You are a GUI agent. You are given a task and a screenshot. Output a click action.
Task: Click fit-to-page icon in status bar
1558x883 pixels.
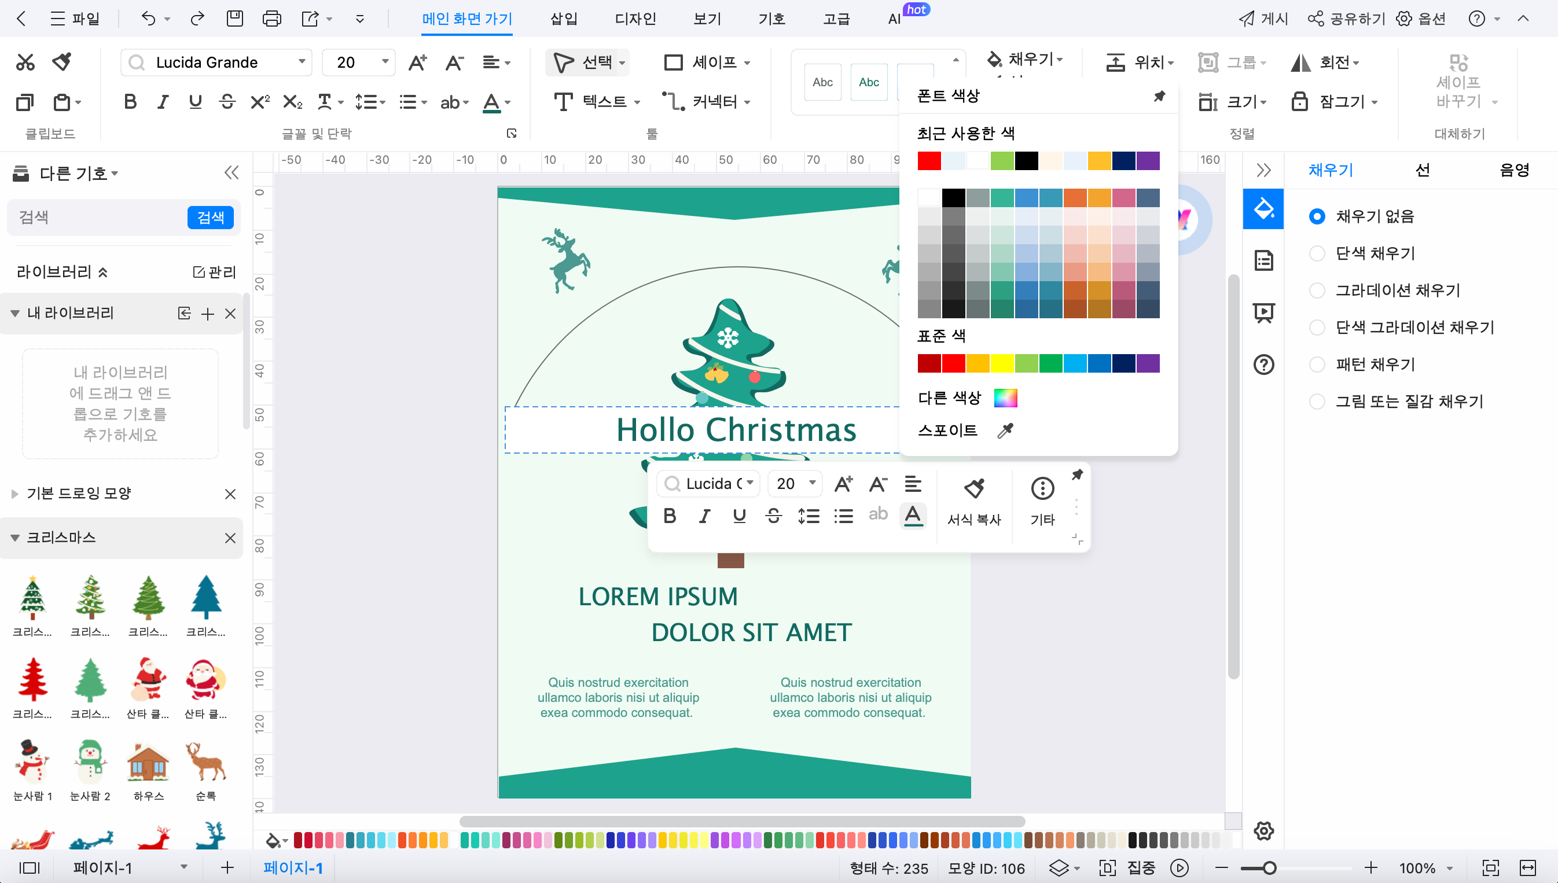[x=1490, y=868]
